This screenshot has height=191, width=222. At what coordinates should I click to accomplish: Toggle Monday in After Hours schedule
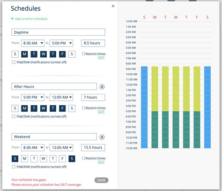[24, 108]
